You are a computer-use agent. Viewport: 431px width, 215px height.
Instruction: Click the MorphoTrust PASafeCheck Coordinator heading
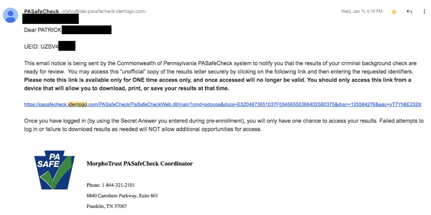pos(139,164)
